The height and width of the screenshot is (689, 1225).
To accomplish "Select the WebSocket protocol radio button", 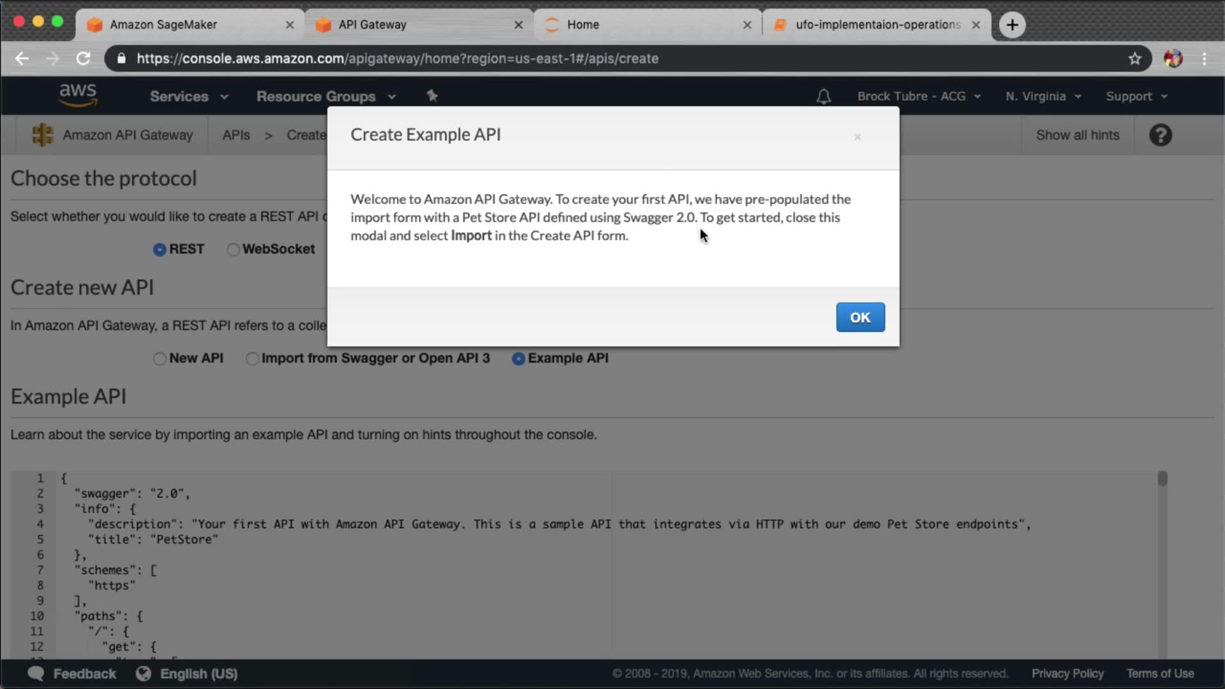I will click(233, 249).
